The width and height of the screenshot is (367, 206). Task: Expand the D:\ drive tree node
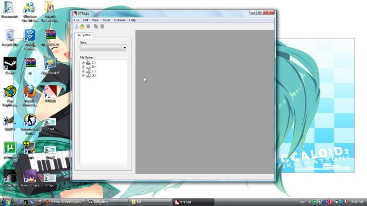point(83,67)
